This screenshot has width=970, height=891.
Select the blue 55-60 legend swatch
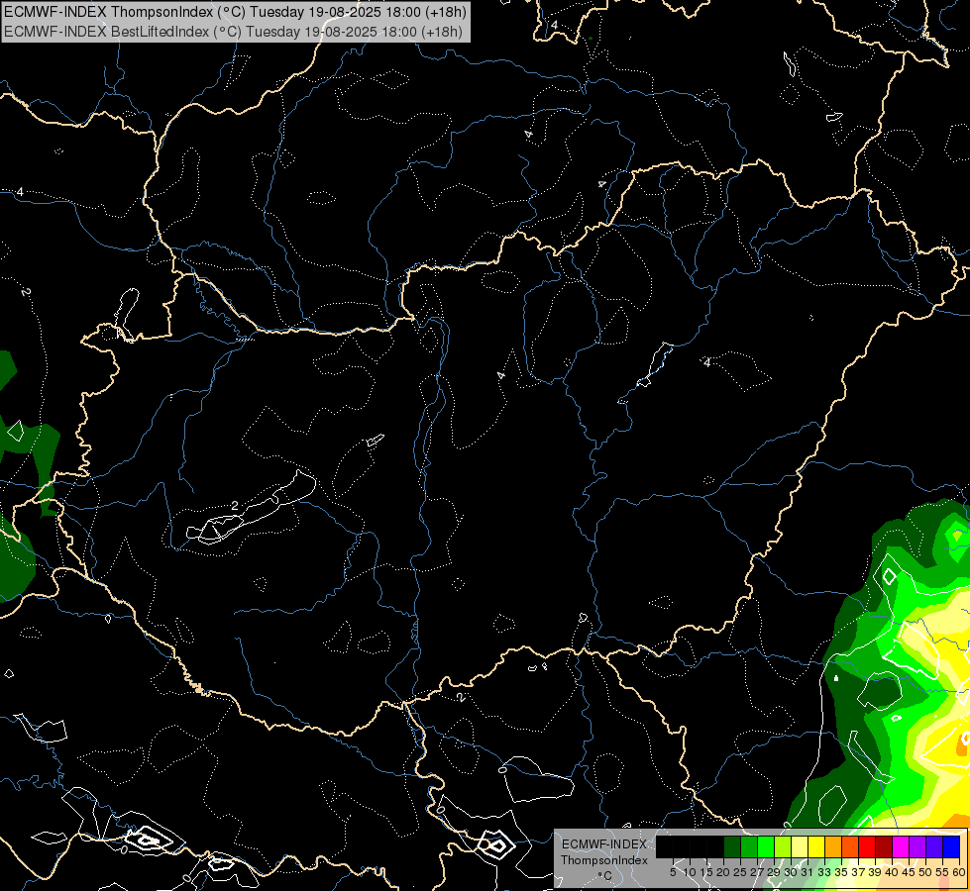tap(951, 846)
